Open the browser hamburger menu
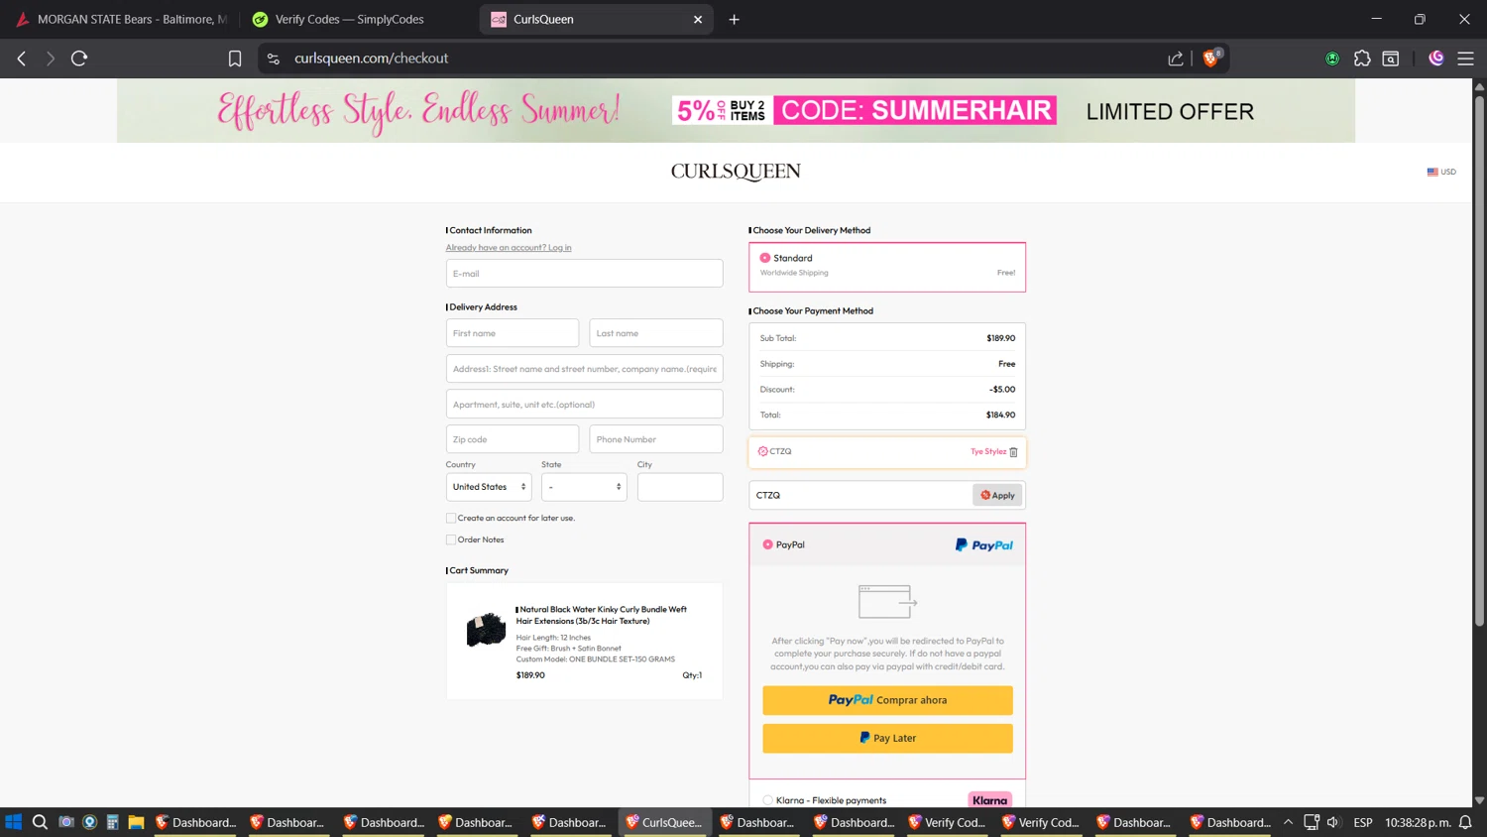This screenshot has width=1487, height=837. pos(1465,59)
